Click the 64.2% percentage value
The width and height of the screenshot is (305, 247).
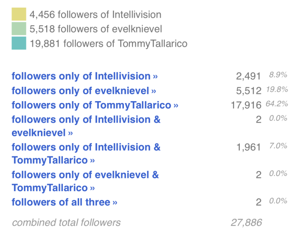(x=277, y=104)
